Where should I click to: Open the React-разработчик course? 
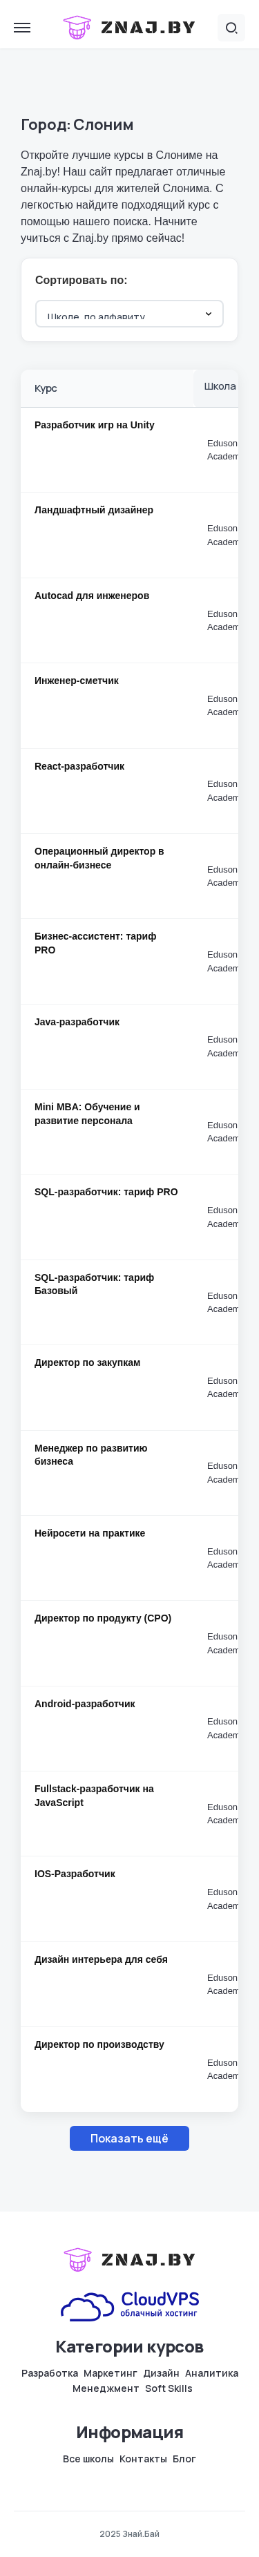79,766
